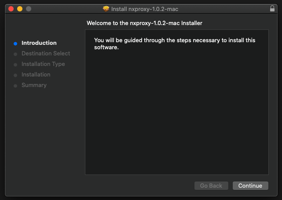Click the gray bullet beside Installation Type
The image size is (282, 200).
point(15,65)
